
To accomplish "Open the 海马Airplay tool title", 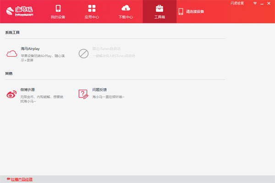I will [x=30, y=48].
